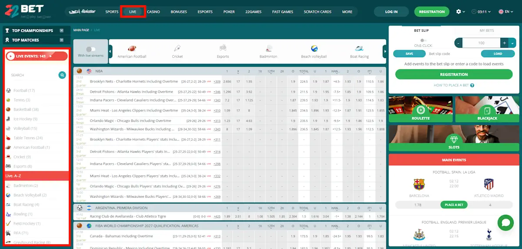522x249 pixels.
Task: Switch to the Live menu item
Action: click(133, 12)
